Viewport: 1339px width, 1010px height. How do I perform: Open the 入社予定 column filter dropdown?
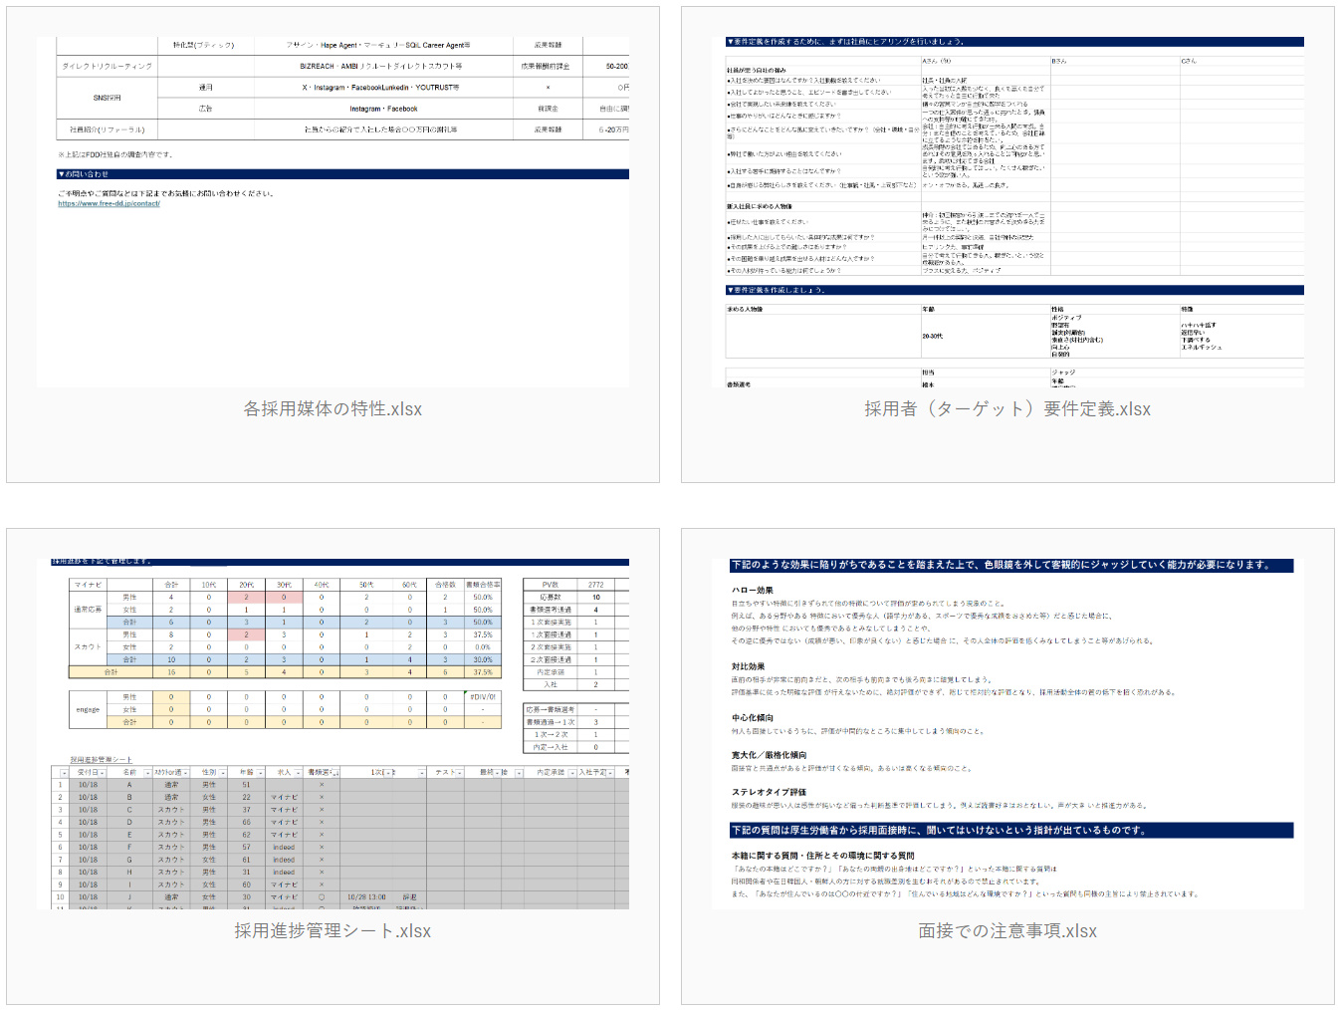tap(609, 773)
